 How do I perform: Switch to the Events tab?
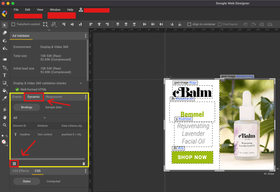pyautogui.click(x=17, y=97)
